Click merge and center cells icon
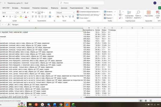 (x=50, y=17)
